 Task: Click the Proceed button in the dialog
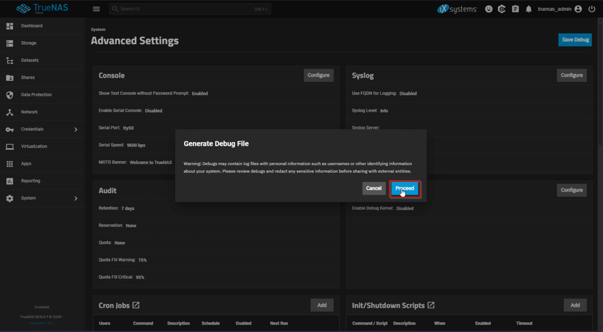click(405, 188)
